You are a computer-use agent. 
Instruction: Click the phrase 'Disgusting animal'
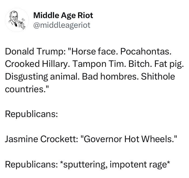(x=42, y=77)
